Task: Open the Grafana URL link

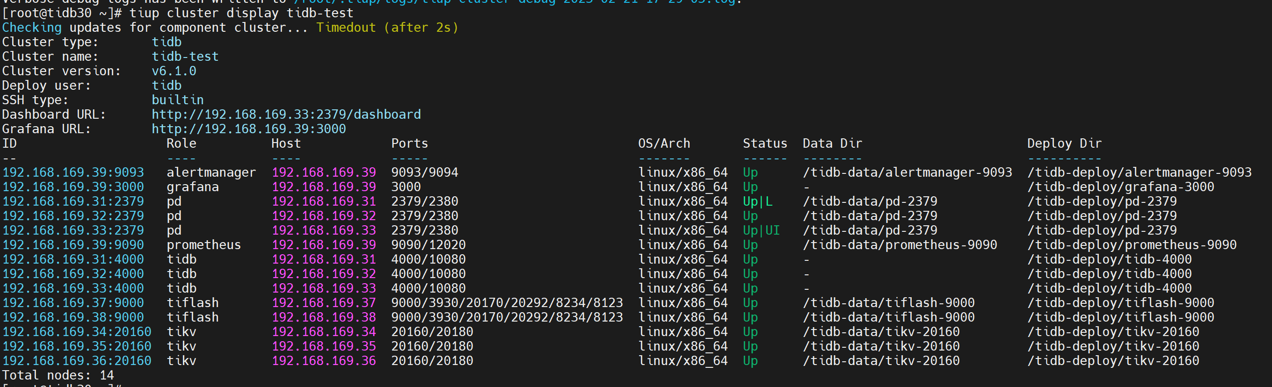Action: pos(248,129)
